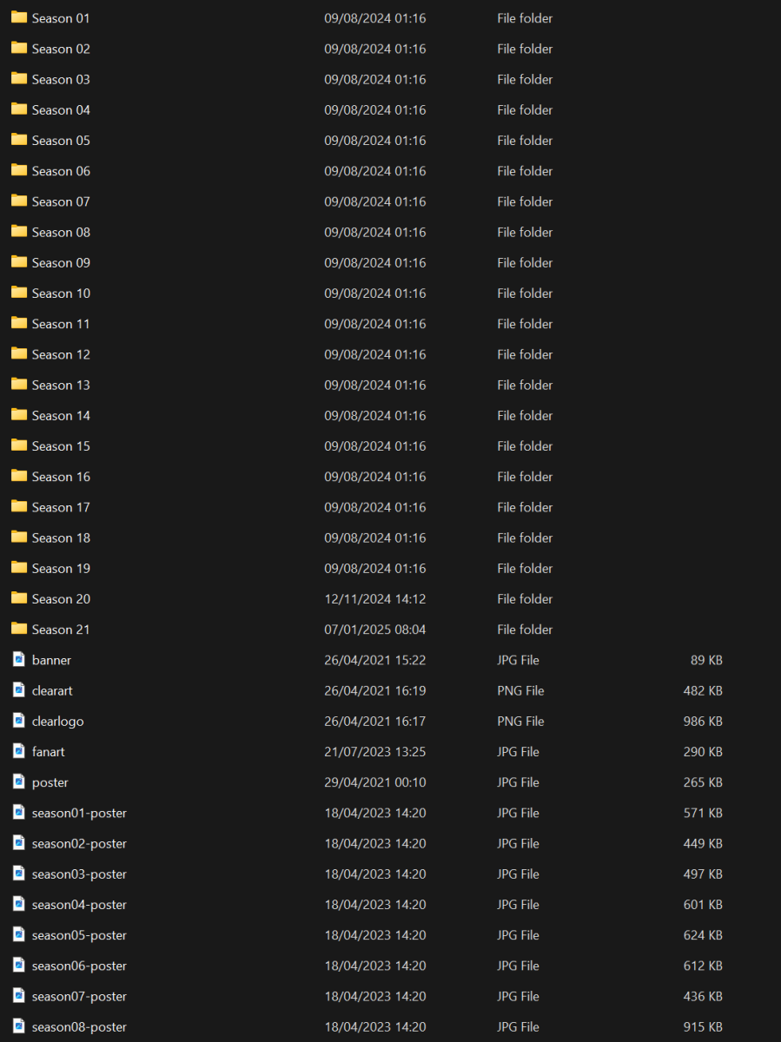Screen dimensions: 781x1042
Task: Click the Season 15 folder icon
Action: pos(18,445)
